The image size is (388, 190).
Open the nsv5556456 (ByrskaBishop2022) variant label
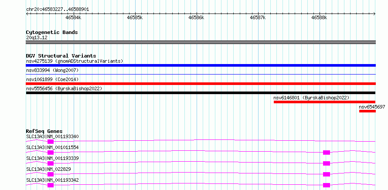(x=64, y=88)
